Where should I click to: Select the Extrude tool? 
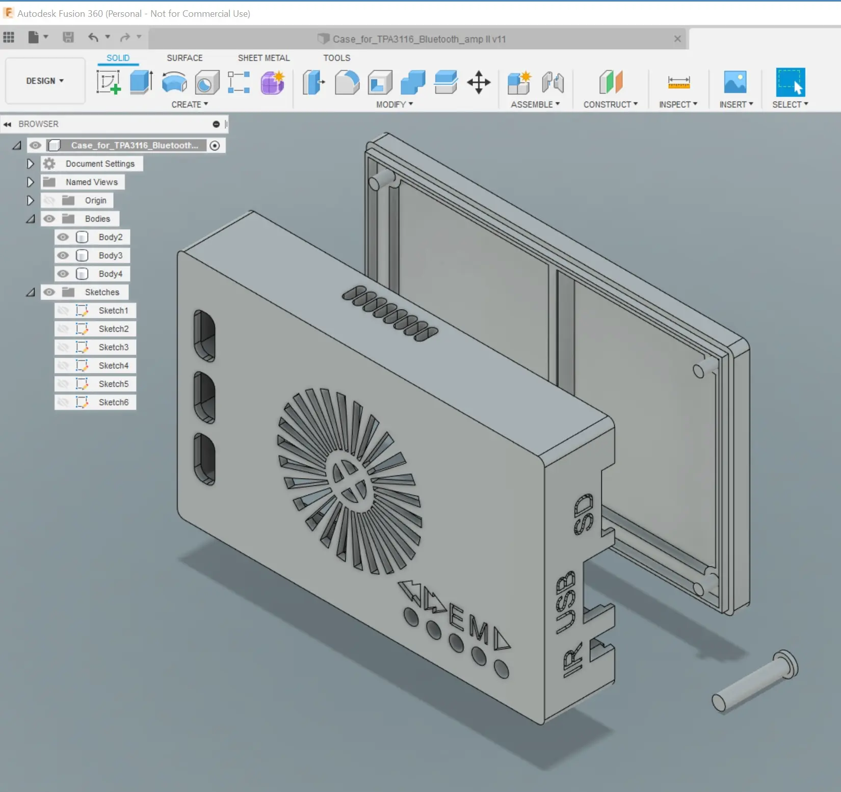coord(141,82)
